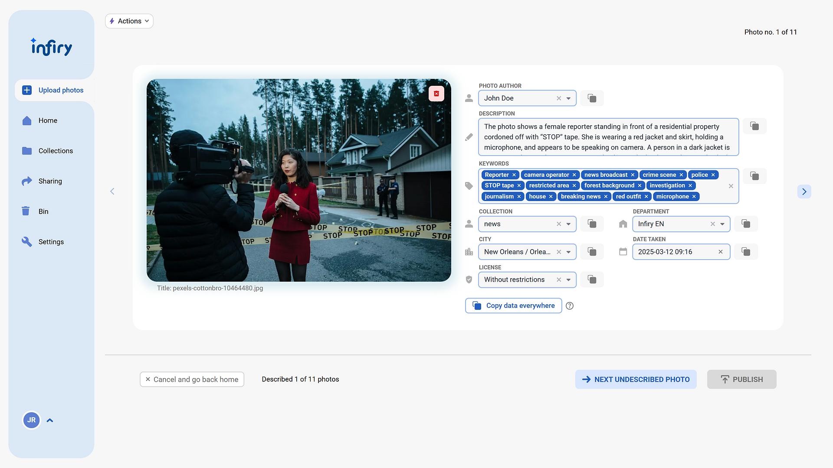Remove the police keyword
Image resolution: width=833 pixels, height=468 pixels.
click(713, 175)
